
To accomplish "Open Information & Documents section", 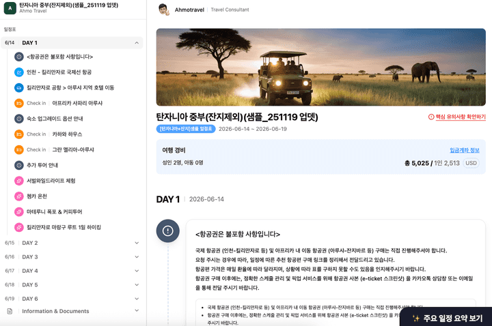I will coord(72,311).
